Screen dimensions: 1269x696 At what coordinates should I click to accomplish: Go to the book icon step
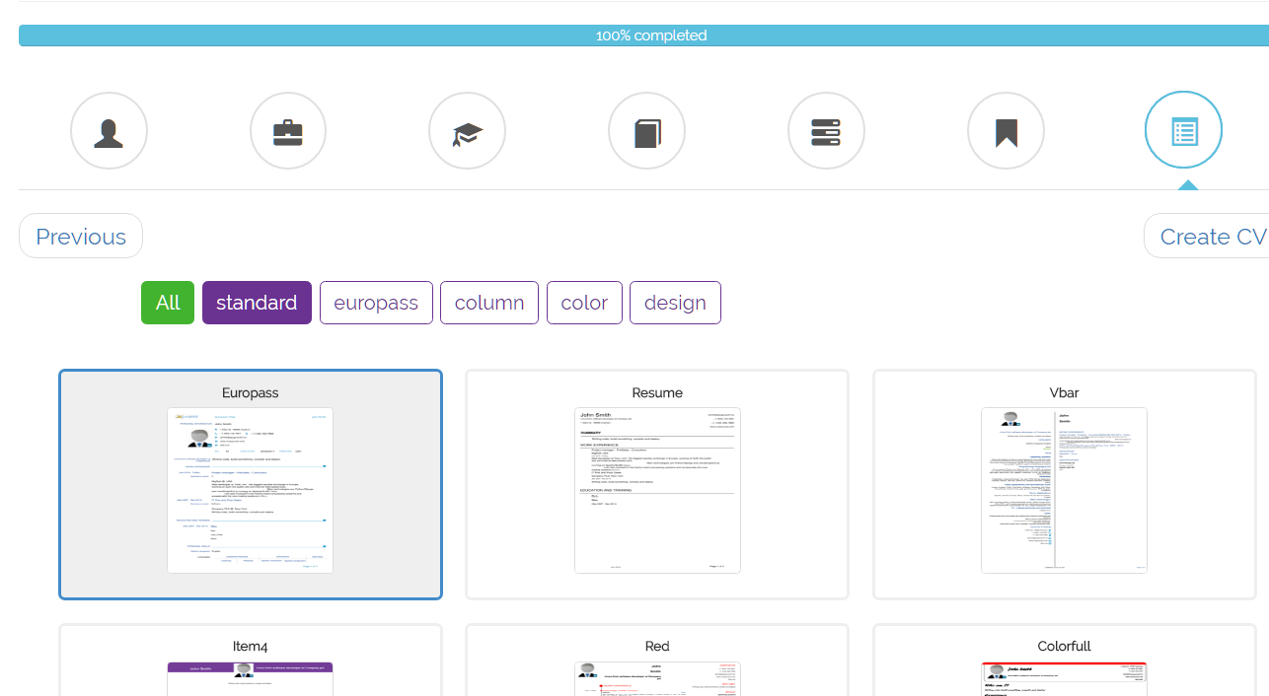[646, 131]
